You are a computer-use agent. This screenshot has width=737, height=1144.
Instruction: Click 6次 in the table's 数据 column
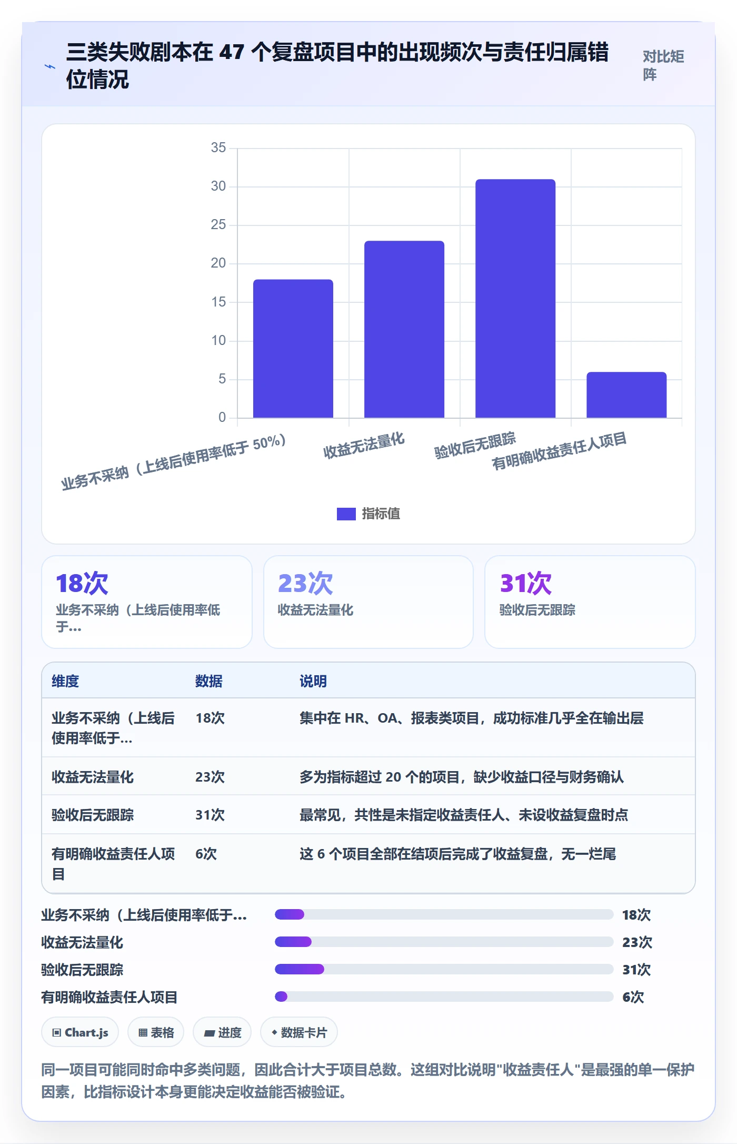(206, 854)
